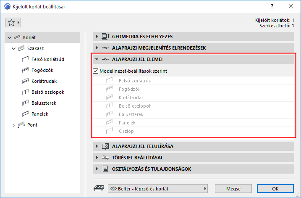Screen dimensions: 301x198
Task: Collapse the Szakasz tree node
Action: coord(13,48)
